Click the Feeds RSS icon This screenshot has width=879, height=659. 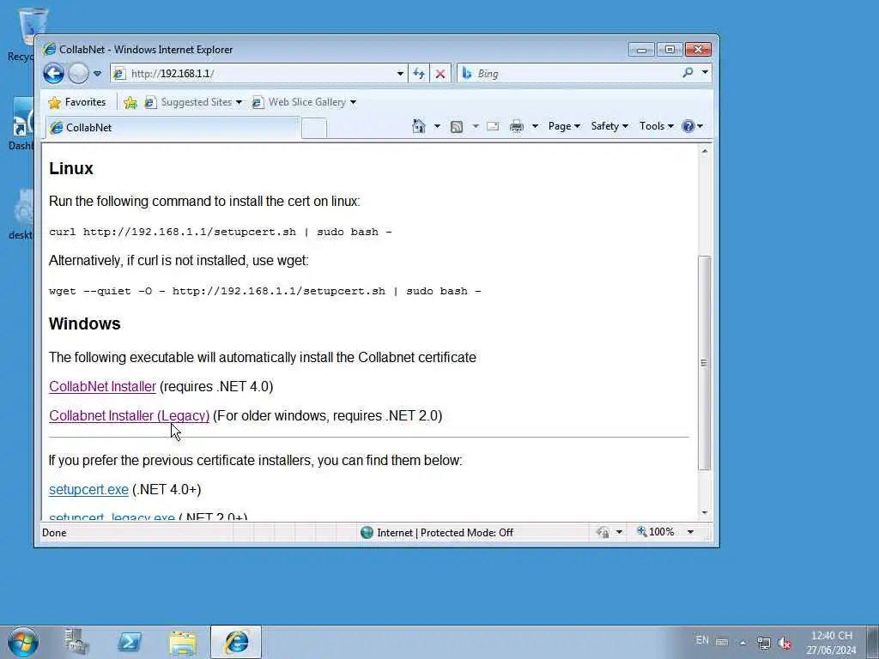click(457, 127)
